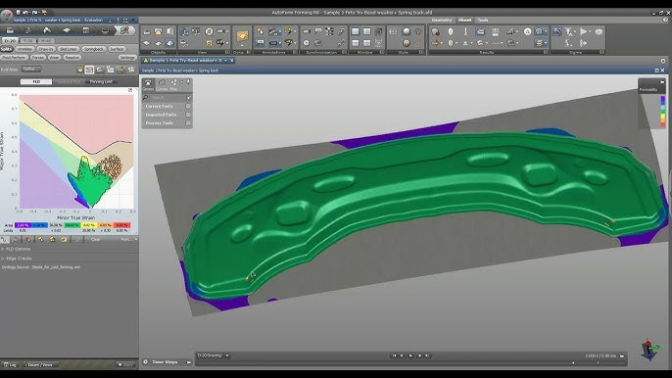
Task: Click the play button in time step controls
Action: [x=410, y=355]
